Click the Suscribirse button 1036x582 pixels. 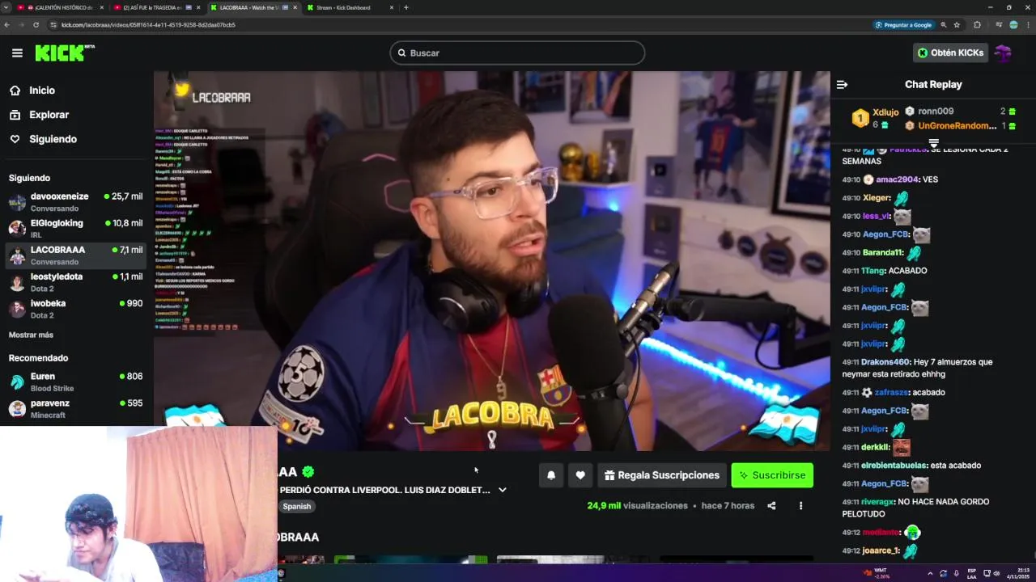(x=772, y=475)
